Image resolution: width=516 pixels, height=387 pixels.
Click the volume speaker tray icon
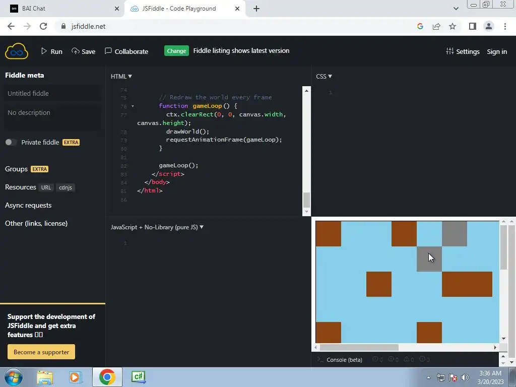click(465, 377)
